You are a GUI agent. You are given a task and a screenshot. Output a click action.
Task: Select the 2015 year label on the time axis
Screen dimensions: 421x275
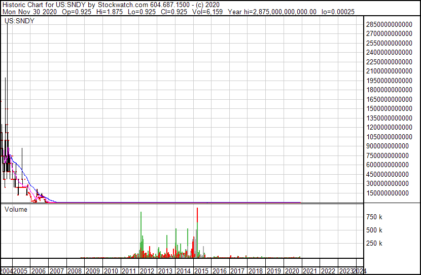point(201,271)
